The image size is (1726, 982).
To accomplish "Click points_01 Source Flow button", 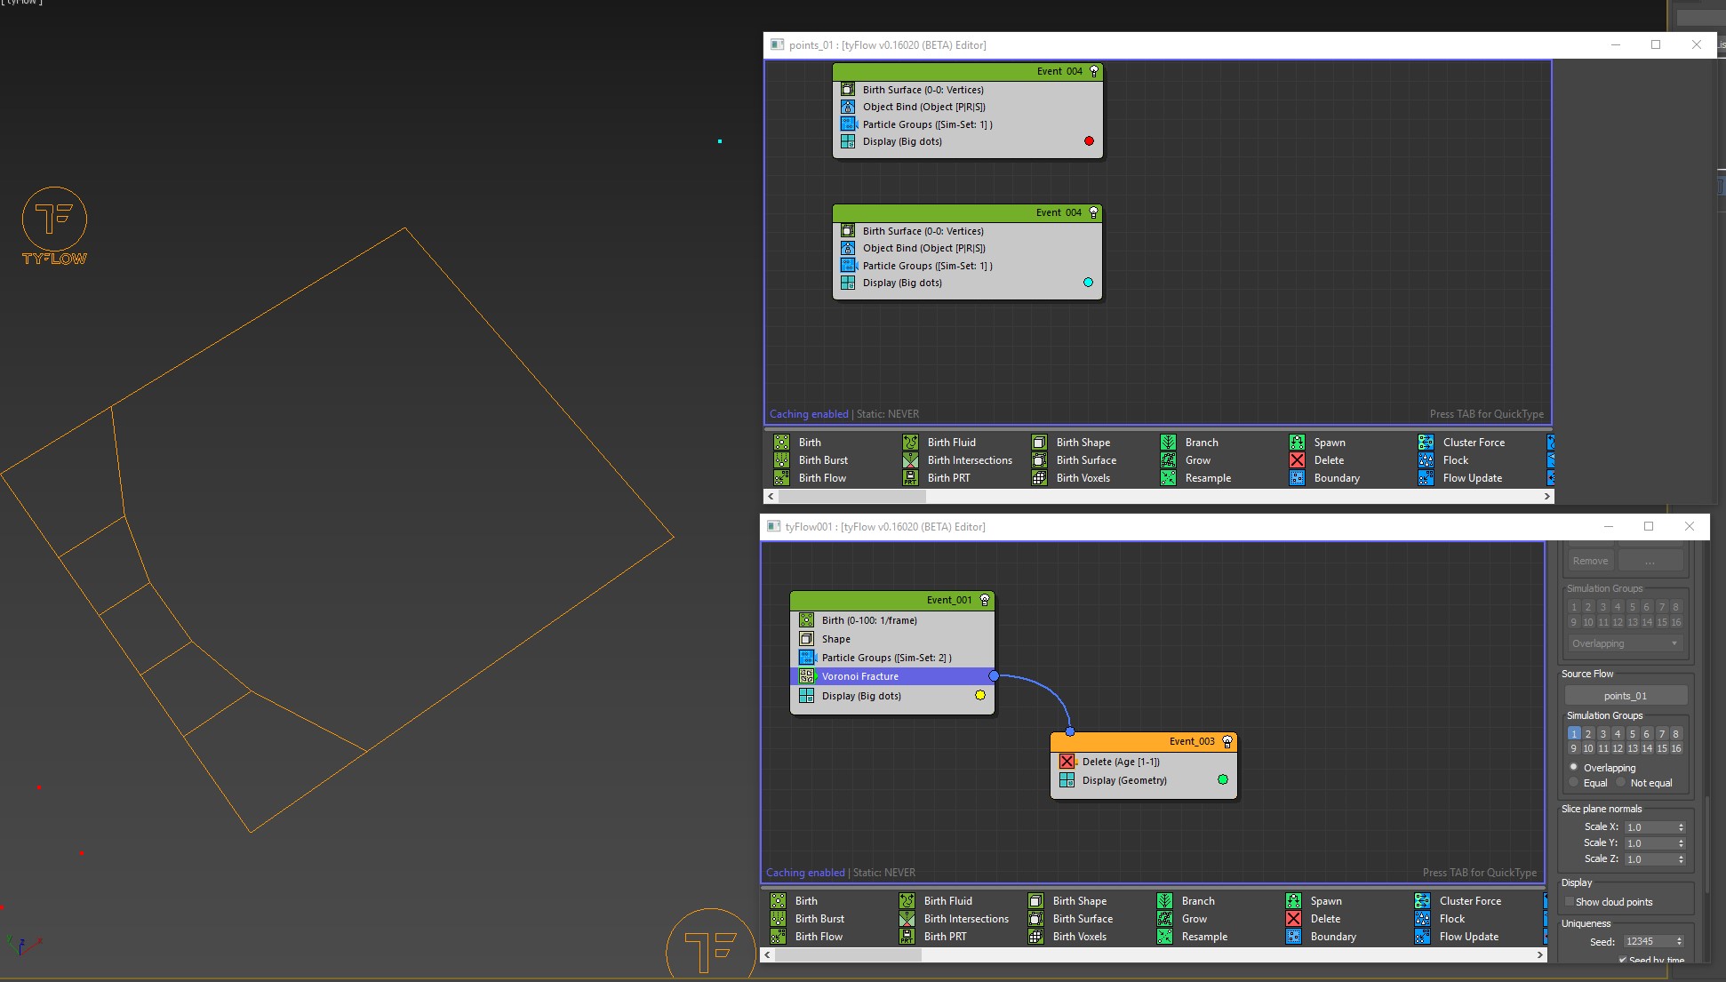I will [1625, 696].
